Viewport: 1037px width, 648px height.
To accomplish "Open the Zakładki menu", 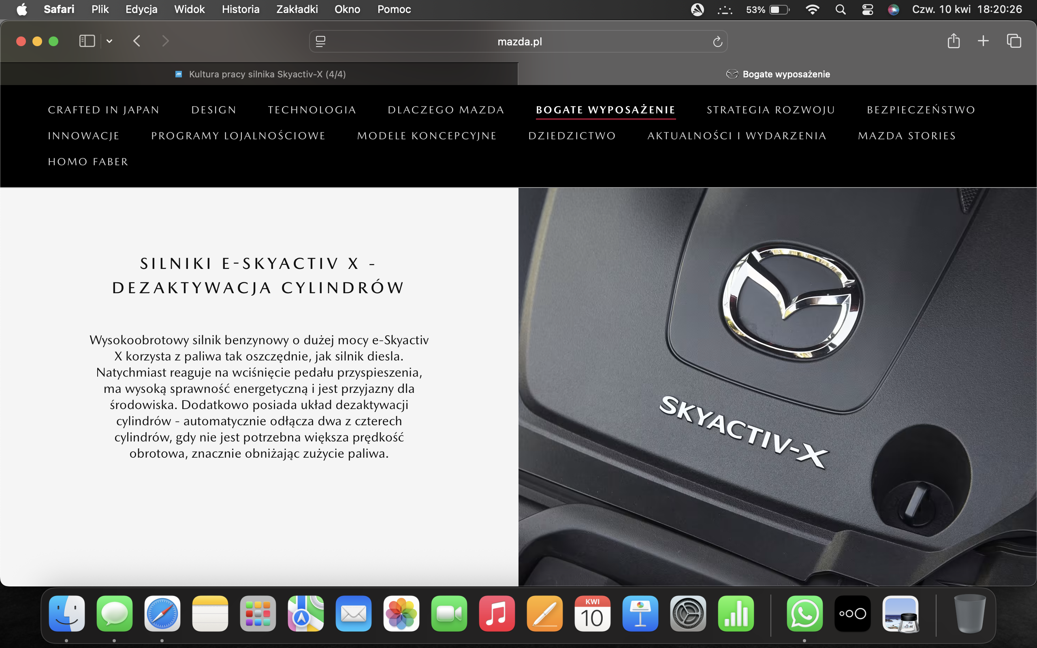I will point(297,9).
